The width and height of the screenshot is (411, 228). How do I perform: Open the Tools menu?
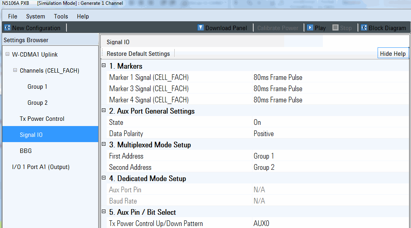tap(61, 16)
